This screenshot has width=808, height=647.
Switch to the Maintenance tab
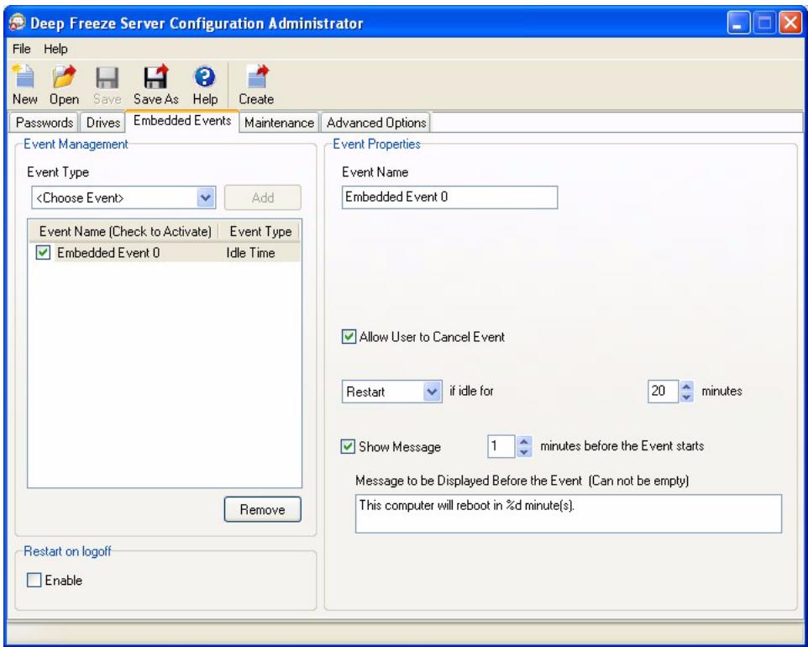[279, 123]
